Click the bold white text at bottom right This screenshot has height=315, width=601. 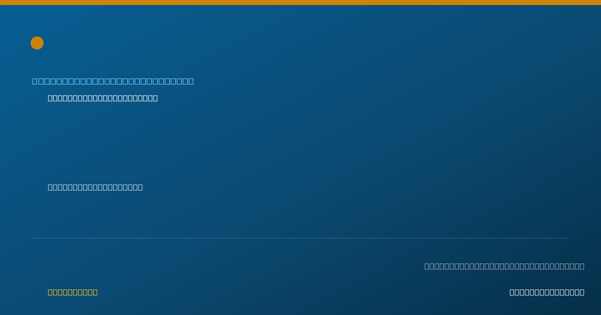click(x=547, y=292)
